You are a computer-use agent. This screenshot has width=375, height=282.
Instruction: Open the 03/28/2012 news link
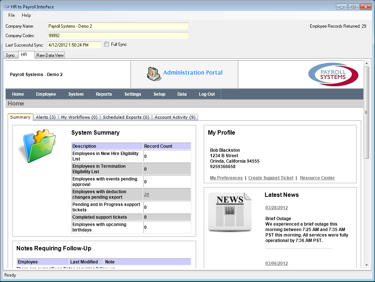[276, 208]
